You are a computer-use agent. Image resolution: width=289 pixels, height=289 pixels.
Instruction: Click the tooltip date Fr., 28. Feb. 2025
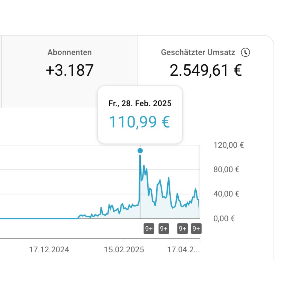point(140,104)
